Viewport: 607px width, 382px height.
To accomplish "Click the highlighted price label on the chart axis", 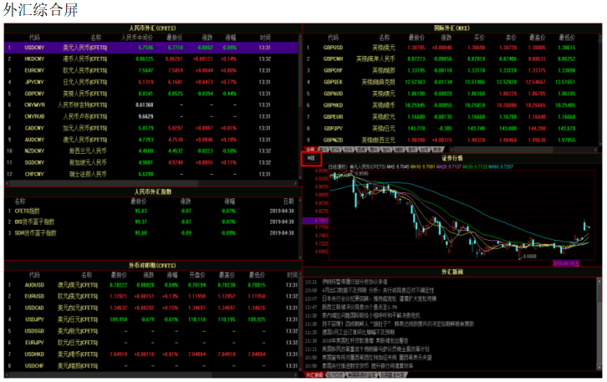I will [315, 221].
